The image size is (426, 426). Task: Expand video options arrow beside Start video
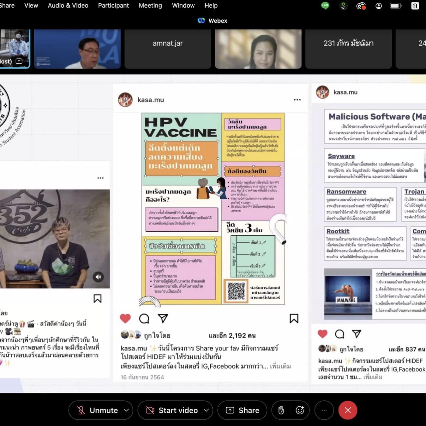click(x=206, y=410)
